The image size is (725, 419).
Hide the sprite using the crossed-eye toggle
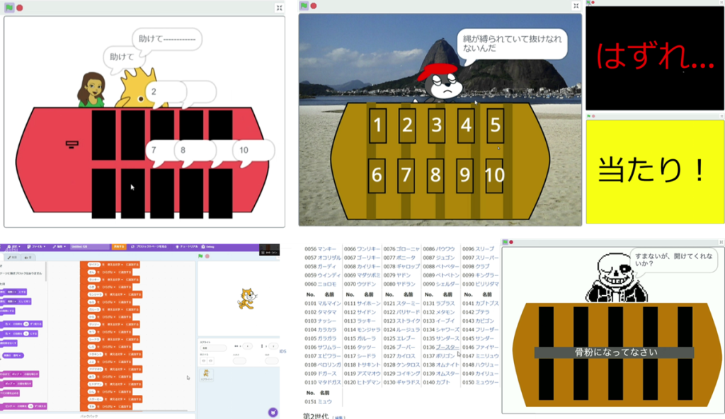(210, 361)
